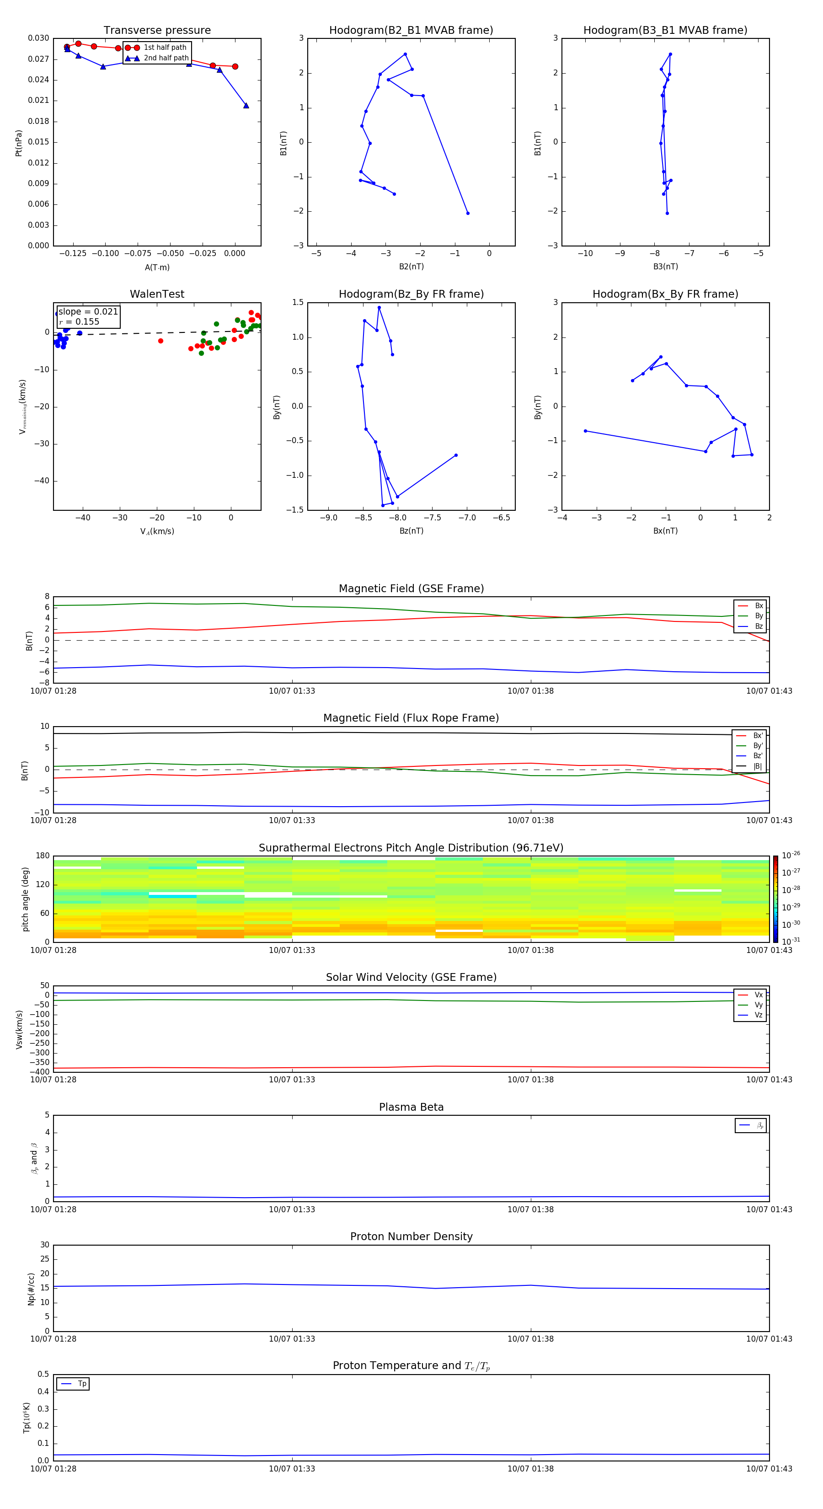Click the 'Proton Number Density' title
This screenshot has height=1509, width=823.
(411, 1237)
